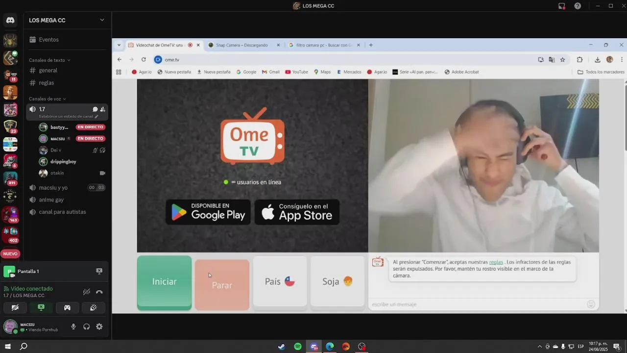This screenshot has height=353, width=627.
Task: Toggle screen share button in voice panel
Action: point(41,307)
